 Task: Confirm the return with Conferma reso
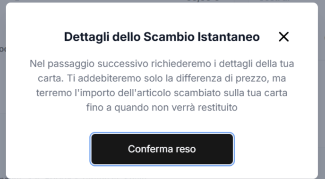tap(162, 149)
